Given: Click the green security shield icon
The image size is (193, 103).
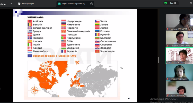Looking at the screenshot, I should (x=165, y=3).
